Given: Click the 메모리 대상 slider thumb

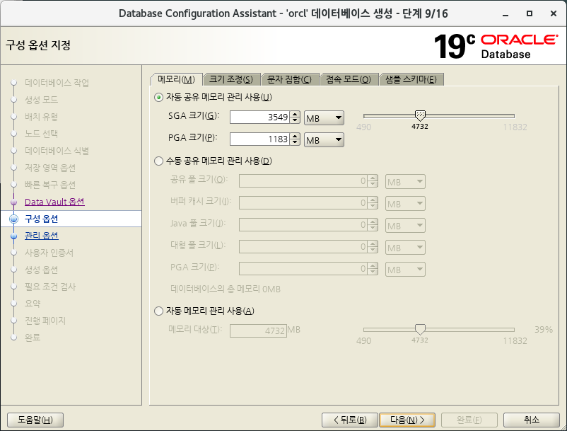Looking at the screenshot, I should coord(420,329).
